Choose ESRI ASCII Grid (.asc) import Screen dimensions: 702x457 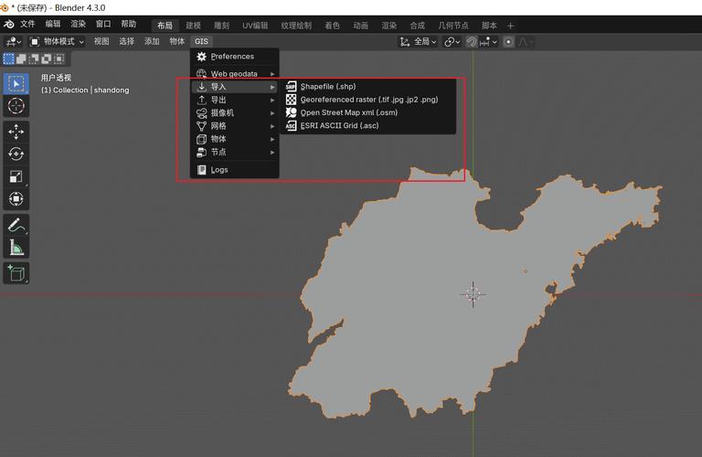click(368, 125)
